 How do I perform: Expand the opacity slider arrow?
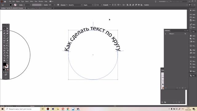coord(54,5)
